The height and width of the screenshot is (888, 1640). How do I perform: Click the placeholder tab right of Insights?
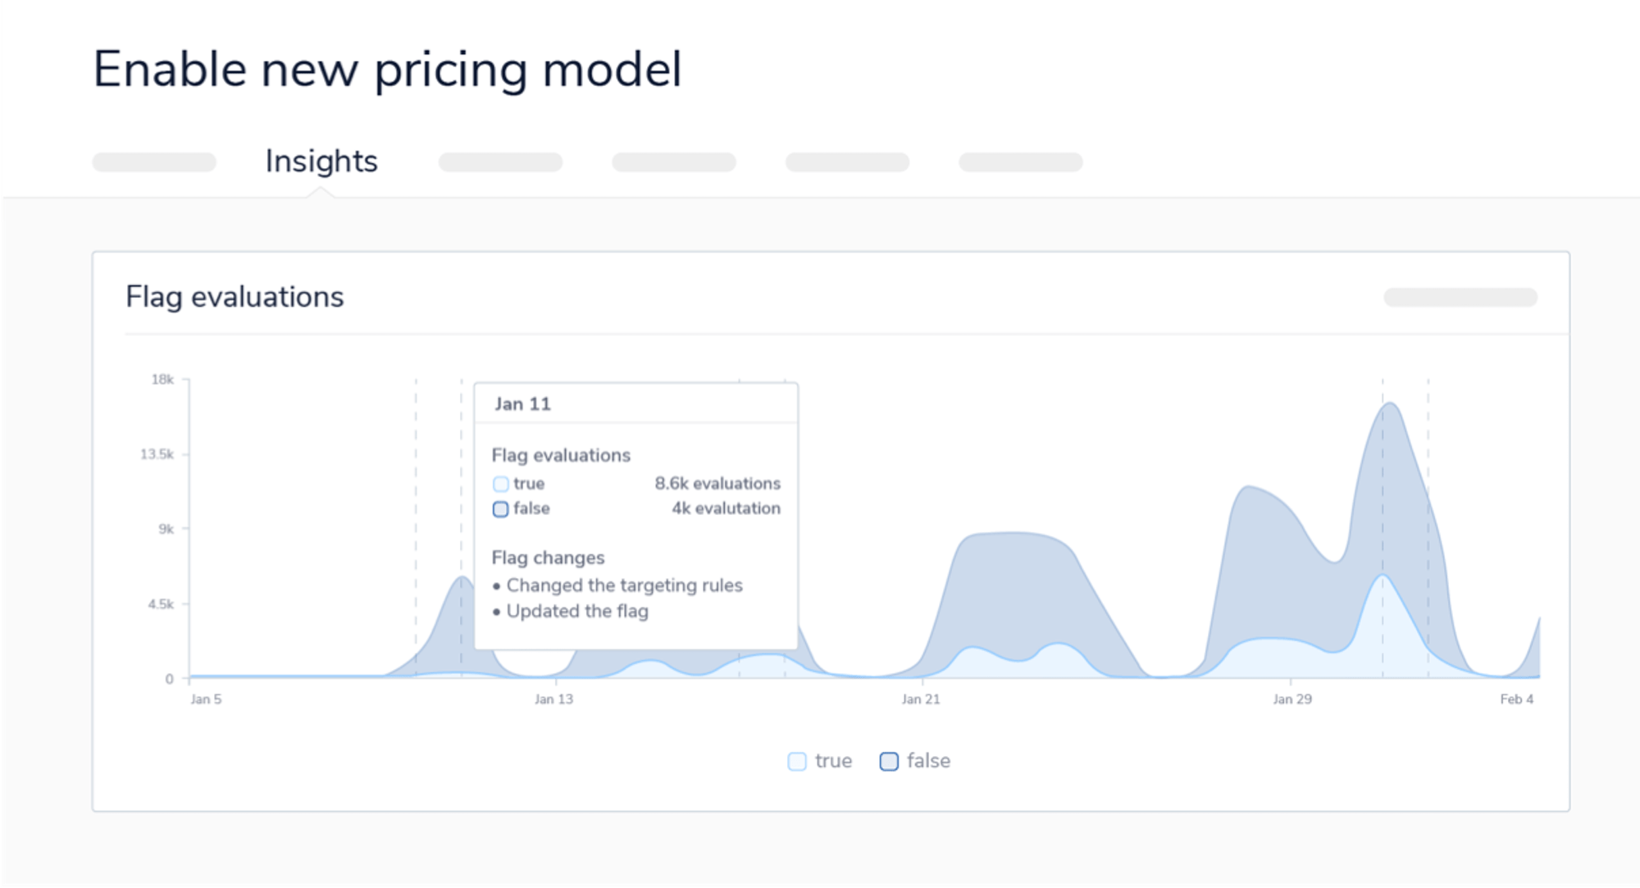(500, 162)
